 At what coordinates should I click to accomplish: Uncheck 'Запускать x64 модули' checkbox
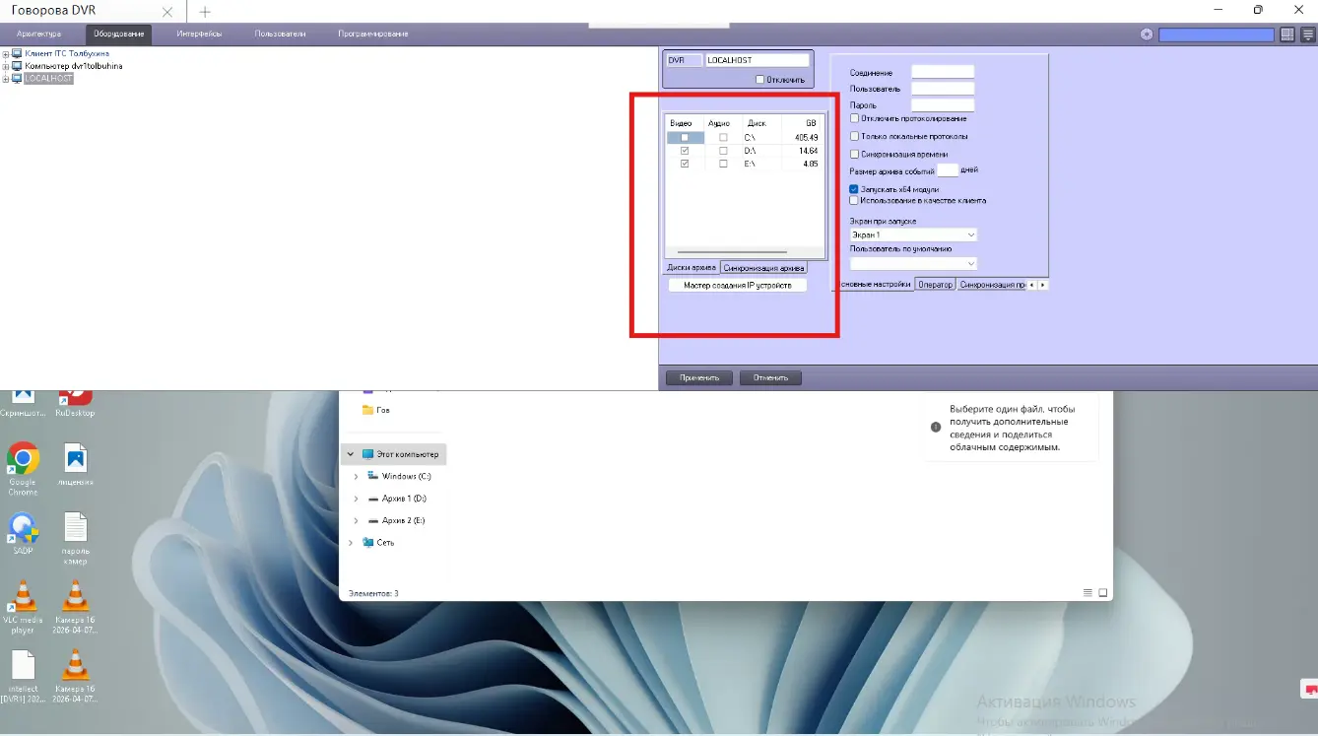(x=854, y=189)
